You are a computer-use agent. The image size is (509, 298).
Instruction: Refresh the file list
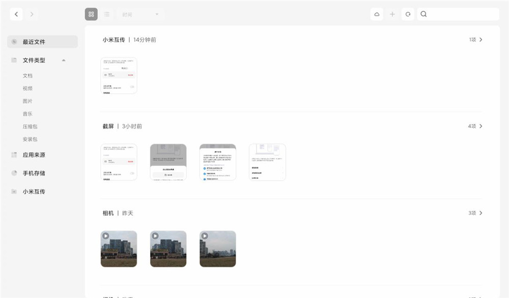pyautogui.click(x=408, y=14)
